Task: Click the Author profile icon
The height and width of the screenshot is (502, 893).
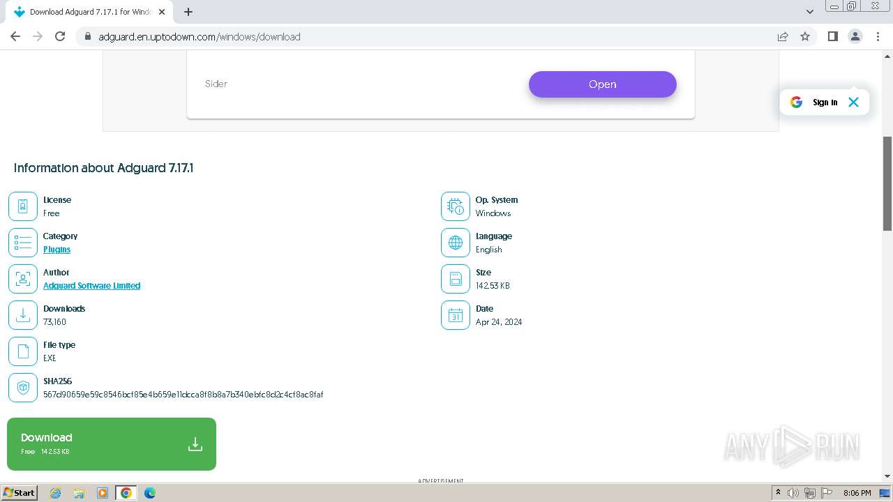Action: (23, 279)
